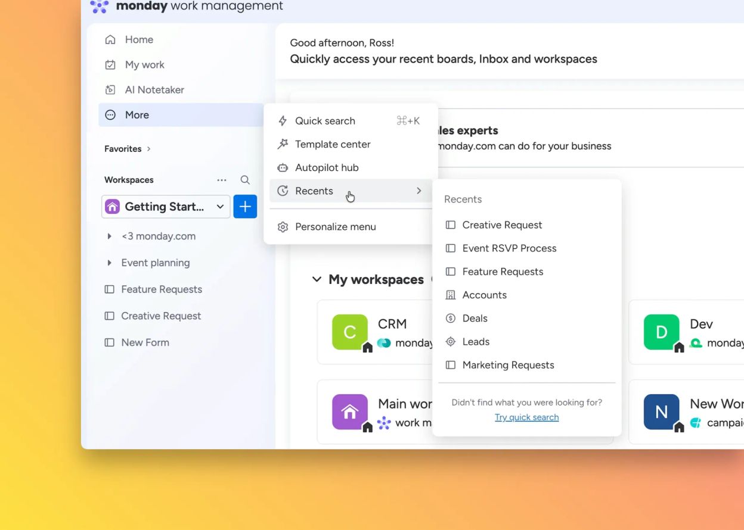The image size is (744, 530).
Task: Click the green CRM workspace icon
Action: coord(350,332)
